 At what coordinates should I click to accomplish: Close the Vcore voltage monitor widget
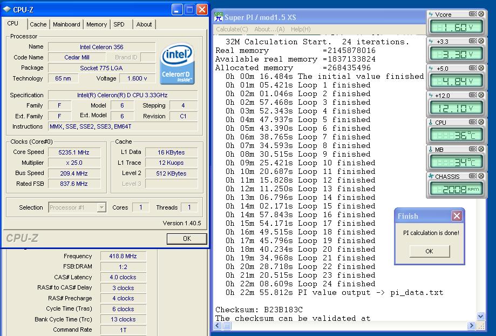coord(481,14)
